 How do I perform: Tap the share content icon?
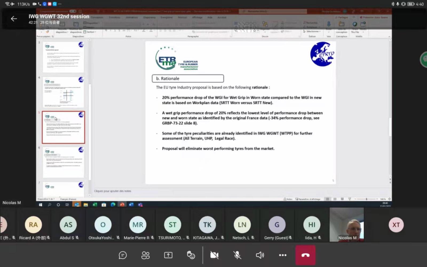pos(168,255)
